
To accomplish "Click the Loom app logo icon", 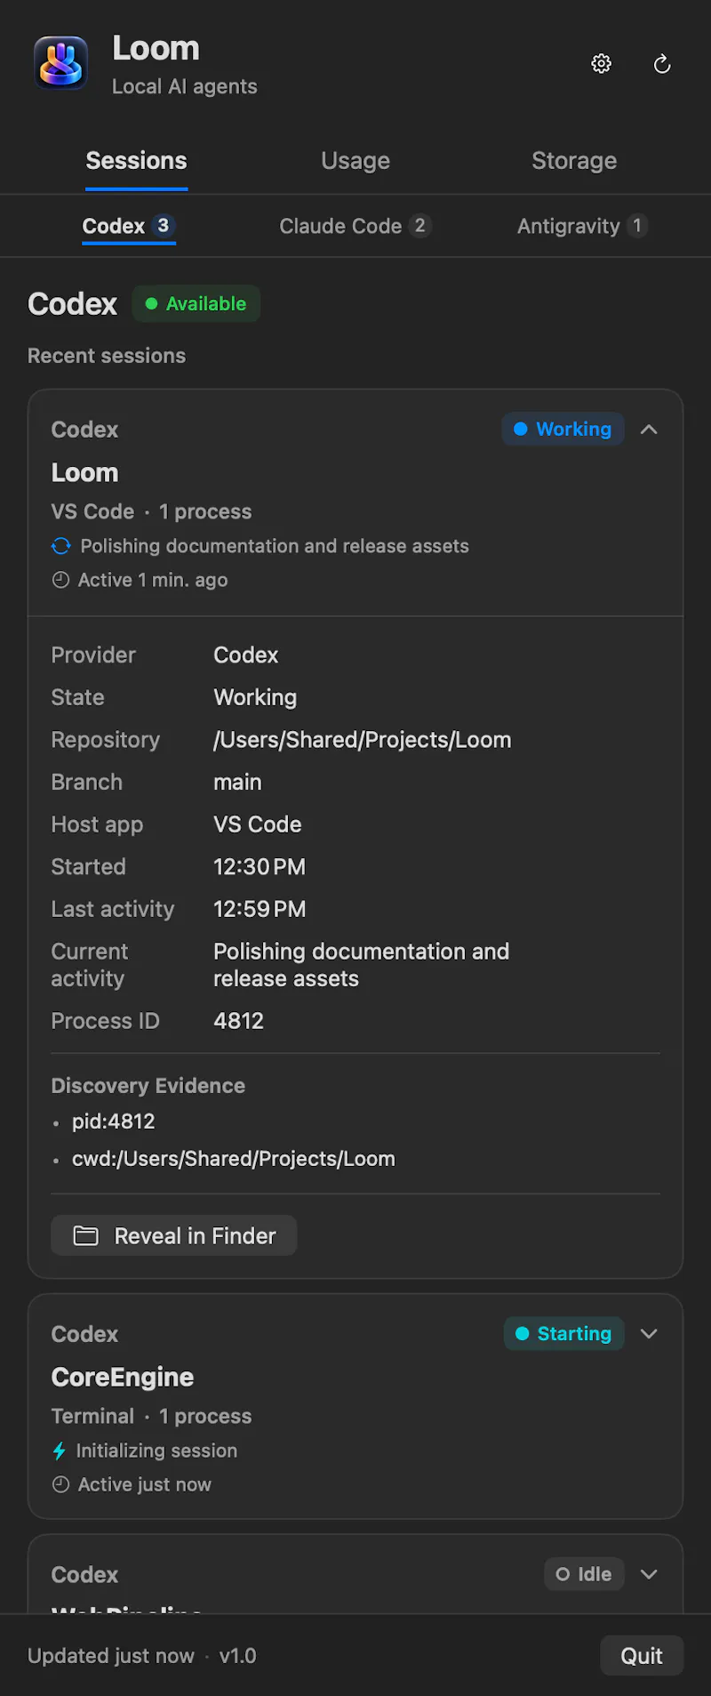I will 60,63.
